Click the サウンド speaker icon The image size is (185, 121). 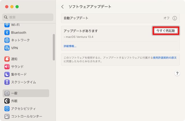pyautogui.click(x=7, y=67)
